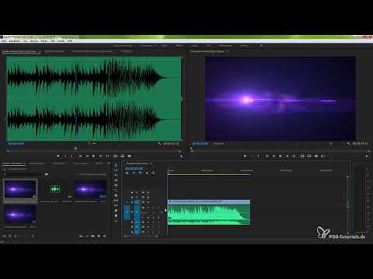Open Program monitor settings wrench
373x279 pixels.
[348, 143]
